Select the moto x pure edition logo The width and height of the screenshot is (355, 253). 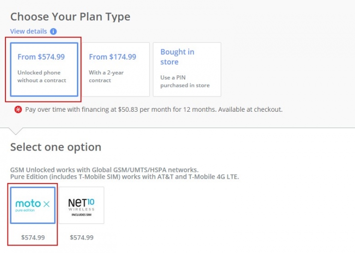point(33,205)
